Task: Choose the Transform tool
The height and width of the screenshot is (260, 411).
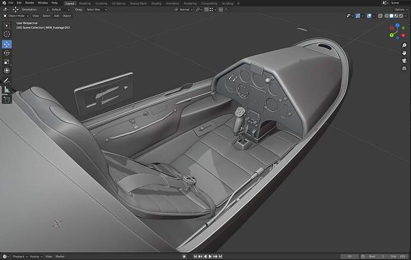Action: pos(7,70)
